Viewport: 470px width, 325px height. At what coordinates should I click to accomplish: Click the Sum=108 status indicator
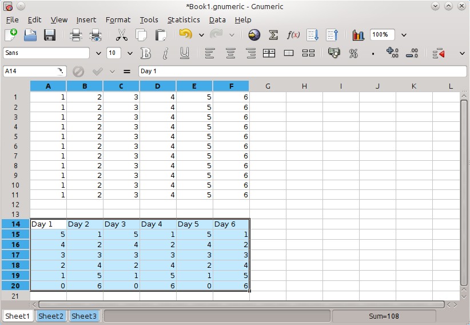click(384, 316)
